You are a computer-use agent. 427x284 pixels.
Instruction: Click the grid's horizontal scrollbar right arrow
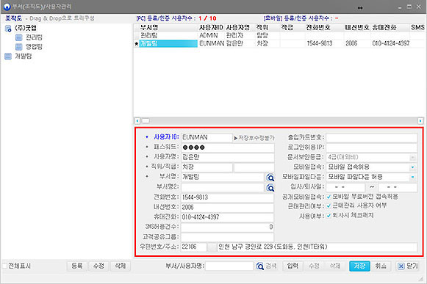click(420, 120)
